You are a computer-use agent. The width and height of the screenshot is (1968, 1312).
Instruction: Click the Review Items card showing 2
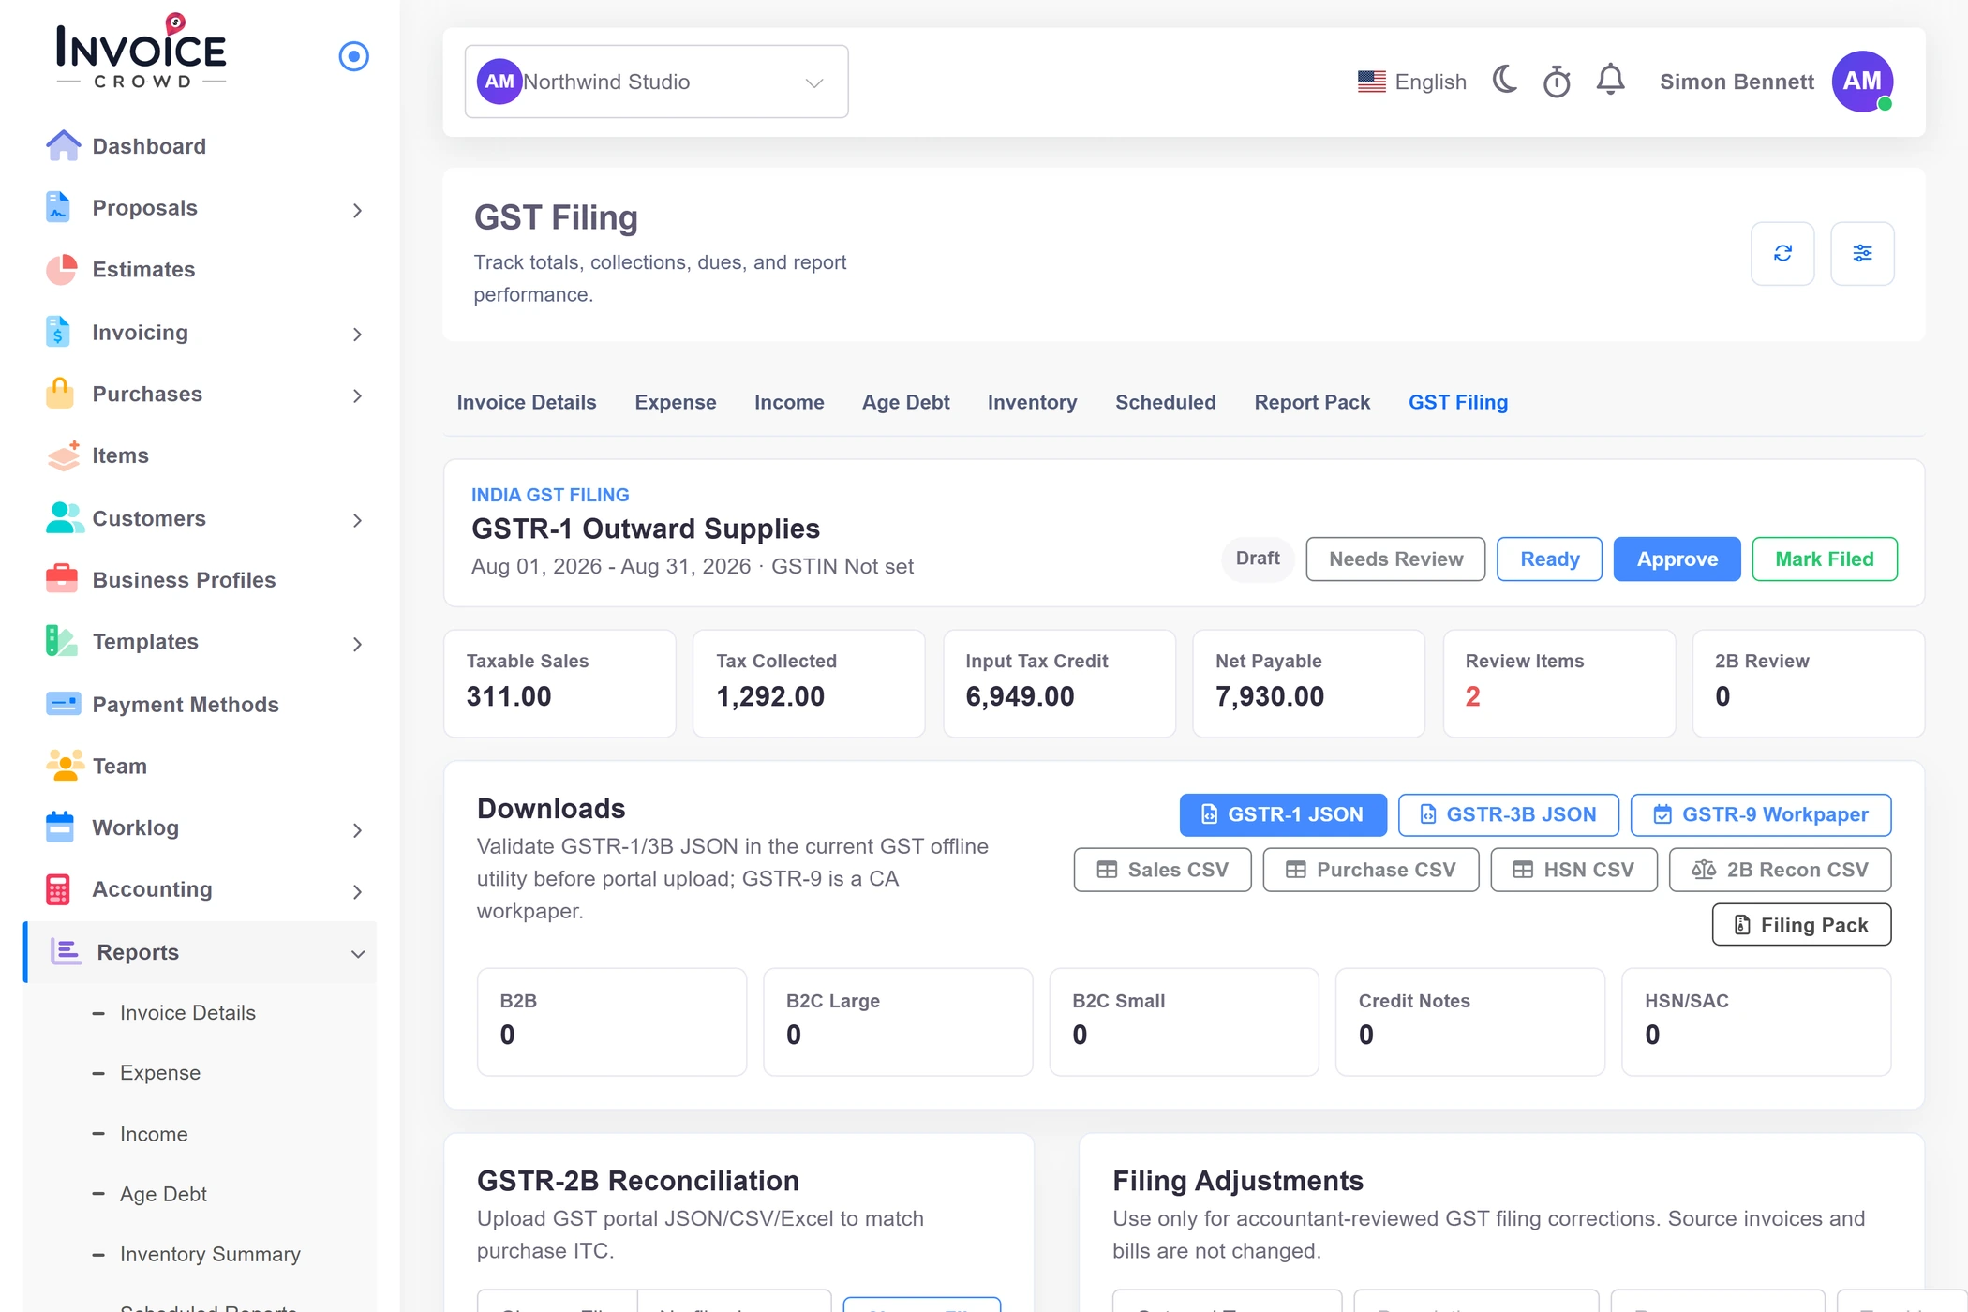1558,683
